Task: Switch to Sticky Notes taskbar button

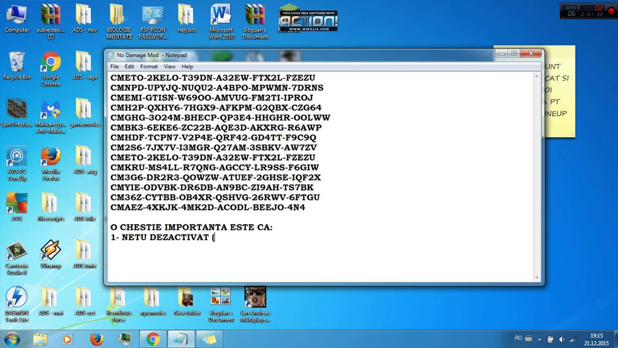Action: [x=210, y=339]
